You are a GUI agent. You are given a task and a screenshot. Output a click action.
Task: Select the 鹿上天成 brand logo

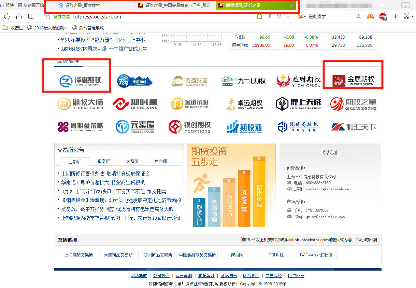click(299, 104)
